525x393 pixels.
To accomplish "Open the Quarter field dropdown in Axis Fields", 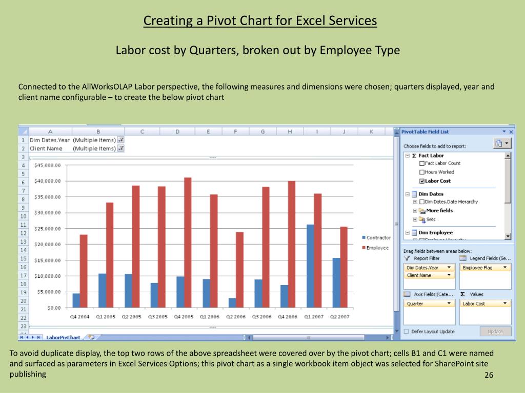I will tap(449, 303).
